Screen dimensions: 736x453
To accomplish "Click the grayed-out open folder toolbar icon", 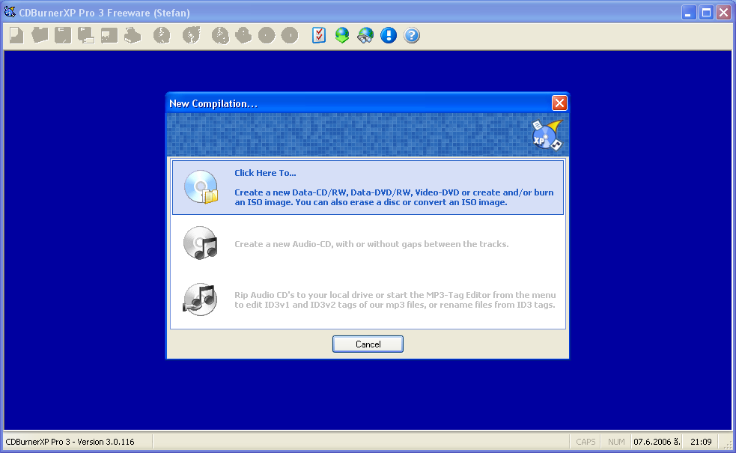I will tap(40, 35).
